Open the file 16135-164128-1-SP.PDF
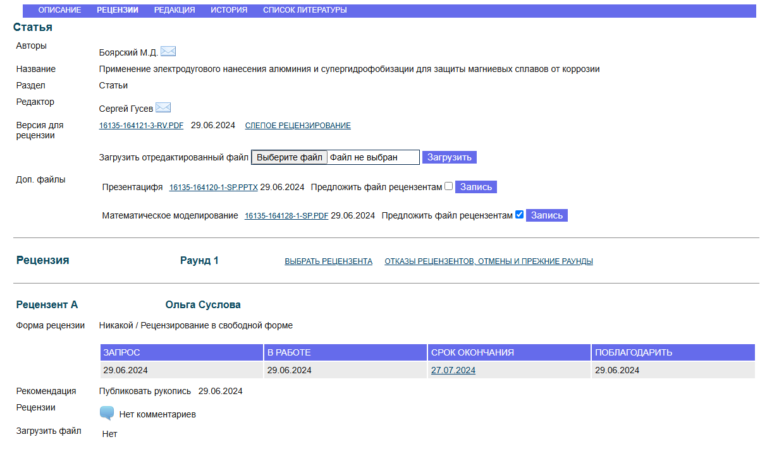 coord(286,216)
